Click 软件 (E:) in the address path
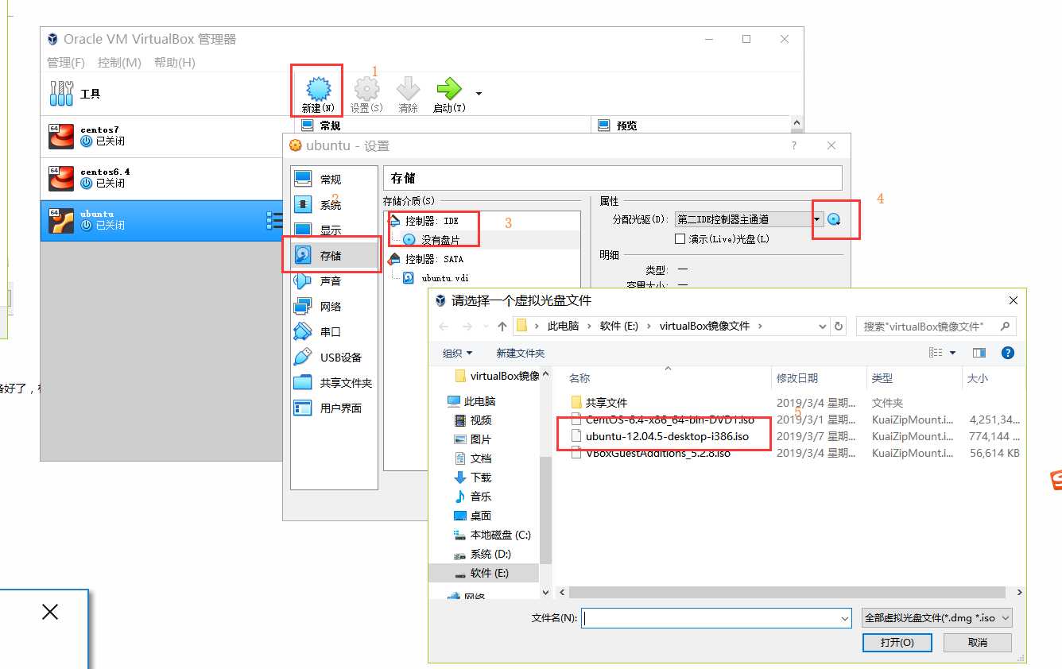Viewport: 1062px width, 669px height. 620,326
